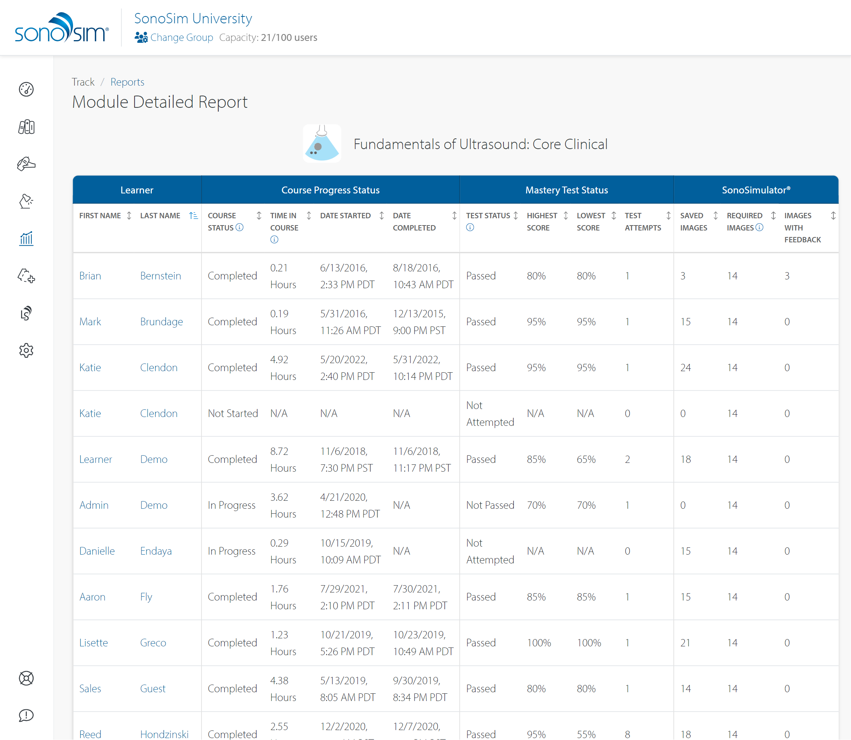Open the settings gear icon in sidebar
The width and height of the screenshot is (851, 740).
tap(26, 350)
